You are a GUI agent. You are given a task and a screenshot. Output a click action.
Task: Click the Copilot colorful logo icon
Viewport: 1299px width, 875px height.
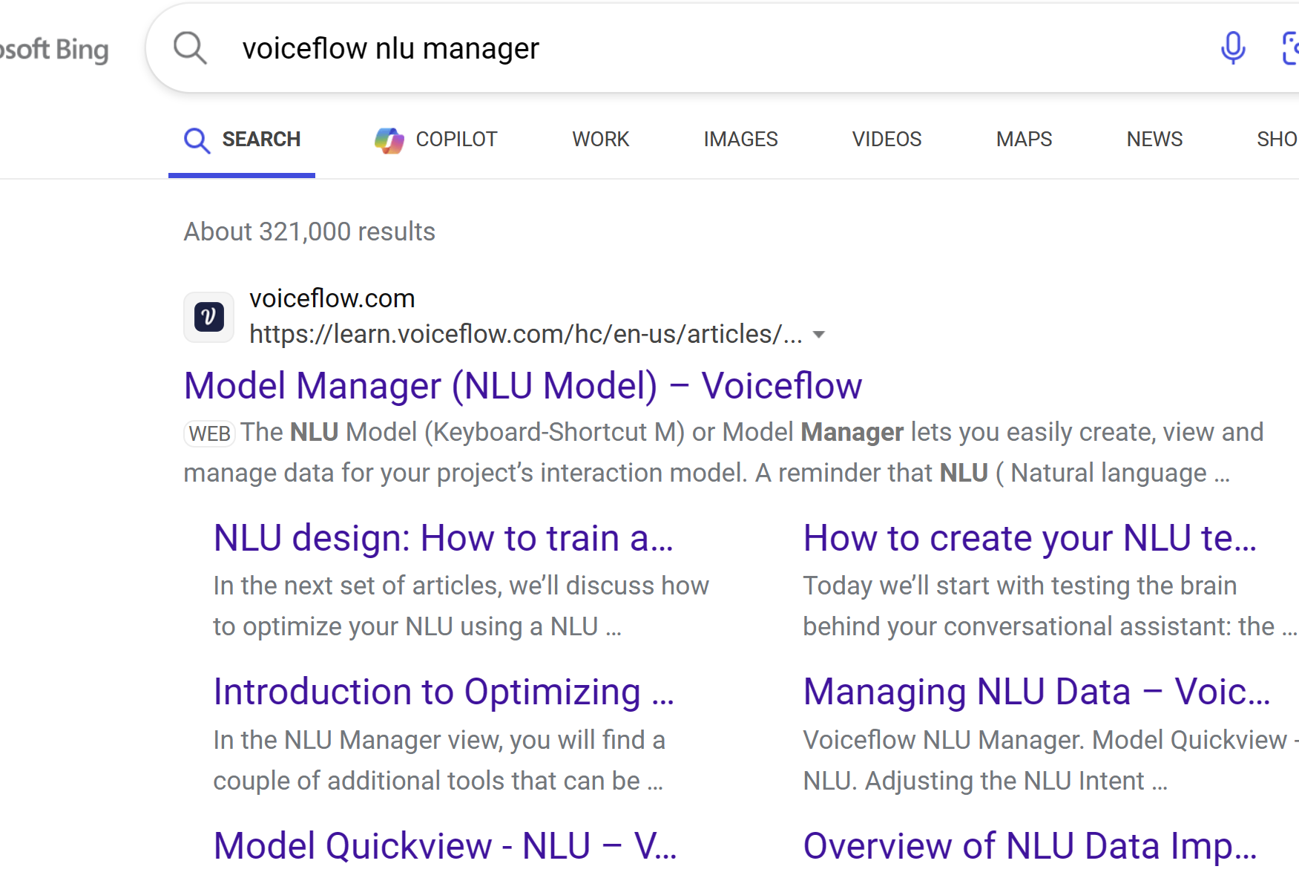click(389, 140)
